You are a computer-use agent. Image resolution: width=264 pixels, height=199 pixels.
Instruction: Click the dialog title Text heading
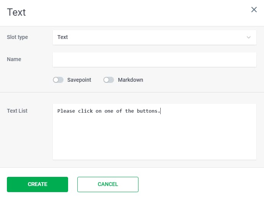click(16, 12)
